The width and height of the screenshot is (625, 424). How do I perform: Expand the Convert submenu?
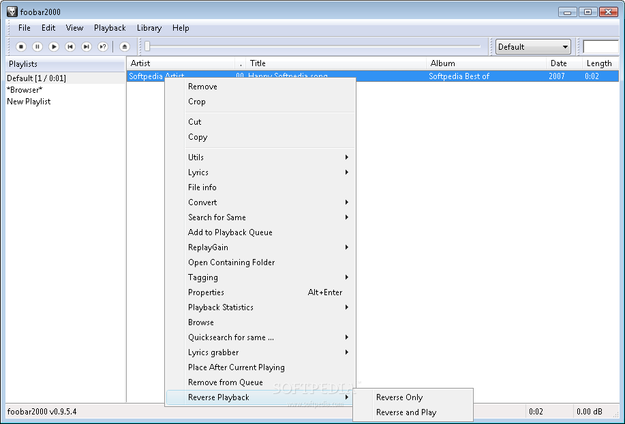[x=260, y=202]
